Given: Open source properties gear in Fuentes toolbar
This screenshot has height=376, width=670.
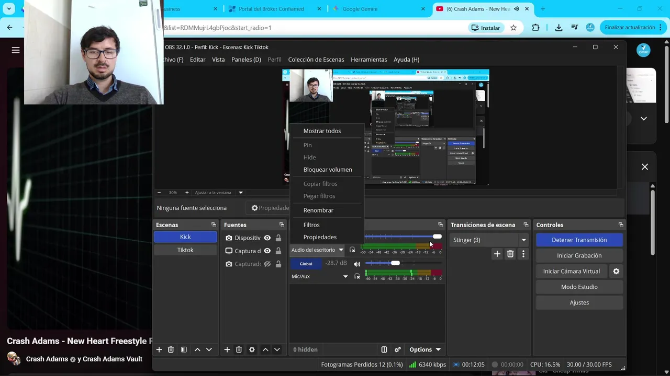Looking at the screenshot, I should click(x=252, y=349).
